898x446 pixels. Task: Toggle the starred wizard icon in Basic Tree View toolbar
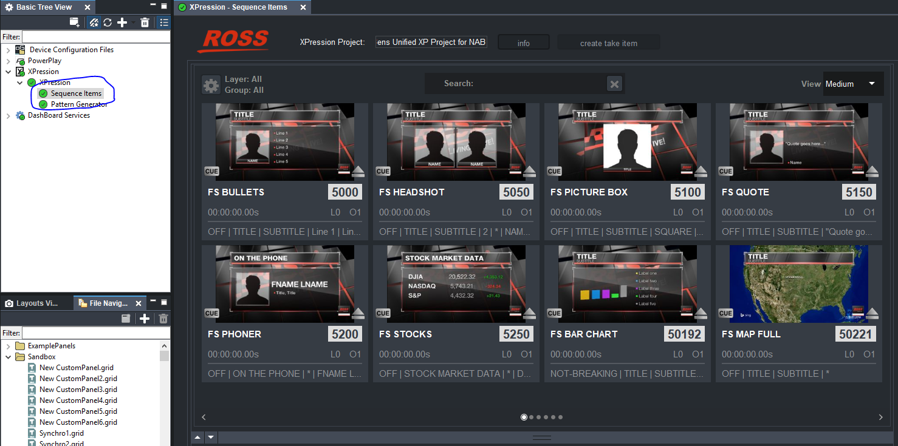coord(94,22)
